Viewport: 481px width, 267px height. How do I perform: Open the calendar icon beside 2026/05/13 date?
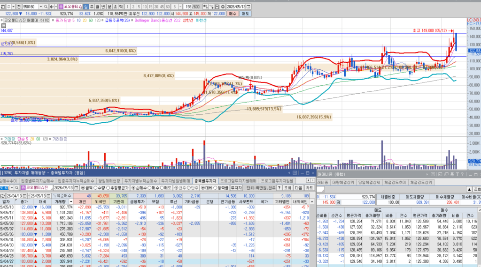[x=248, y=7]
